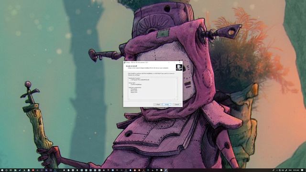Open Task View from the taskbar
Viewport: 306px width, 172px height.
11,170
